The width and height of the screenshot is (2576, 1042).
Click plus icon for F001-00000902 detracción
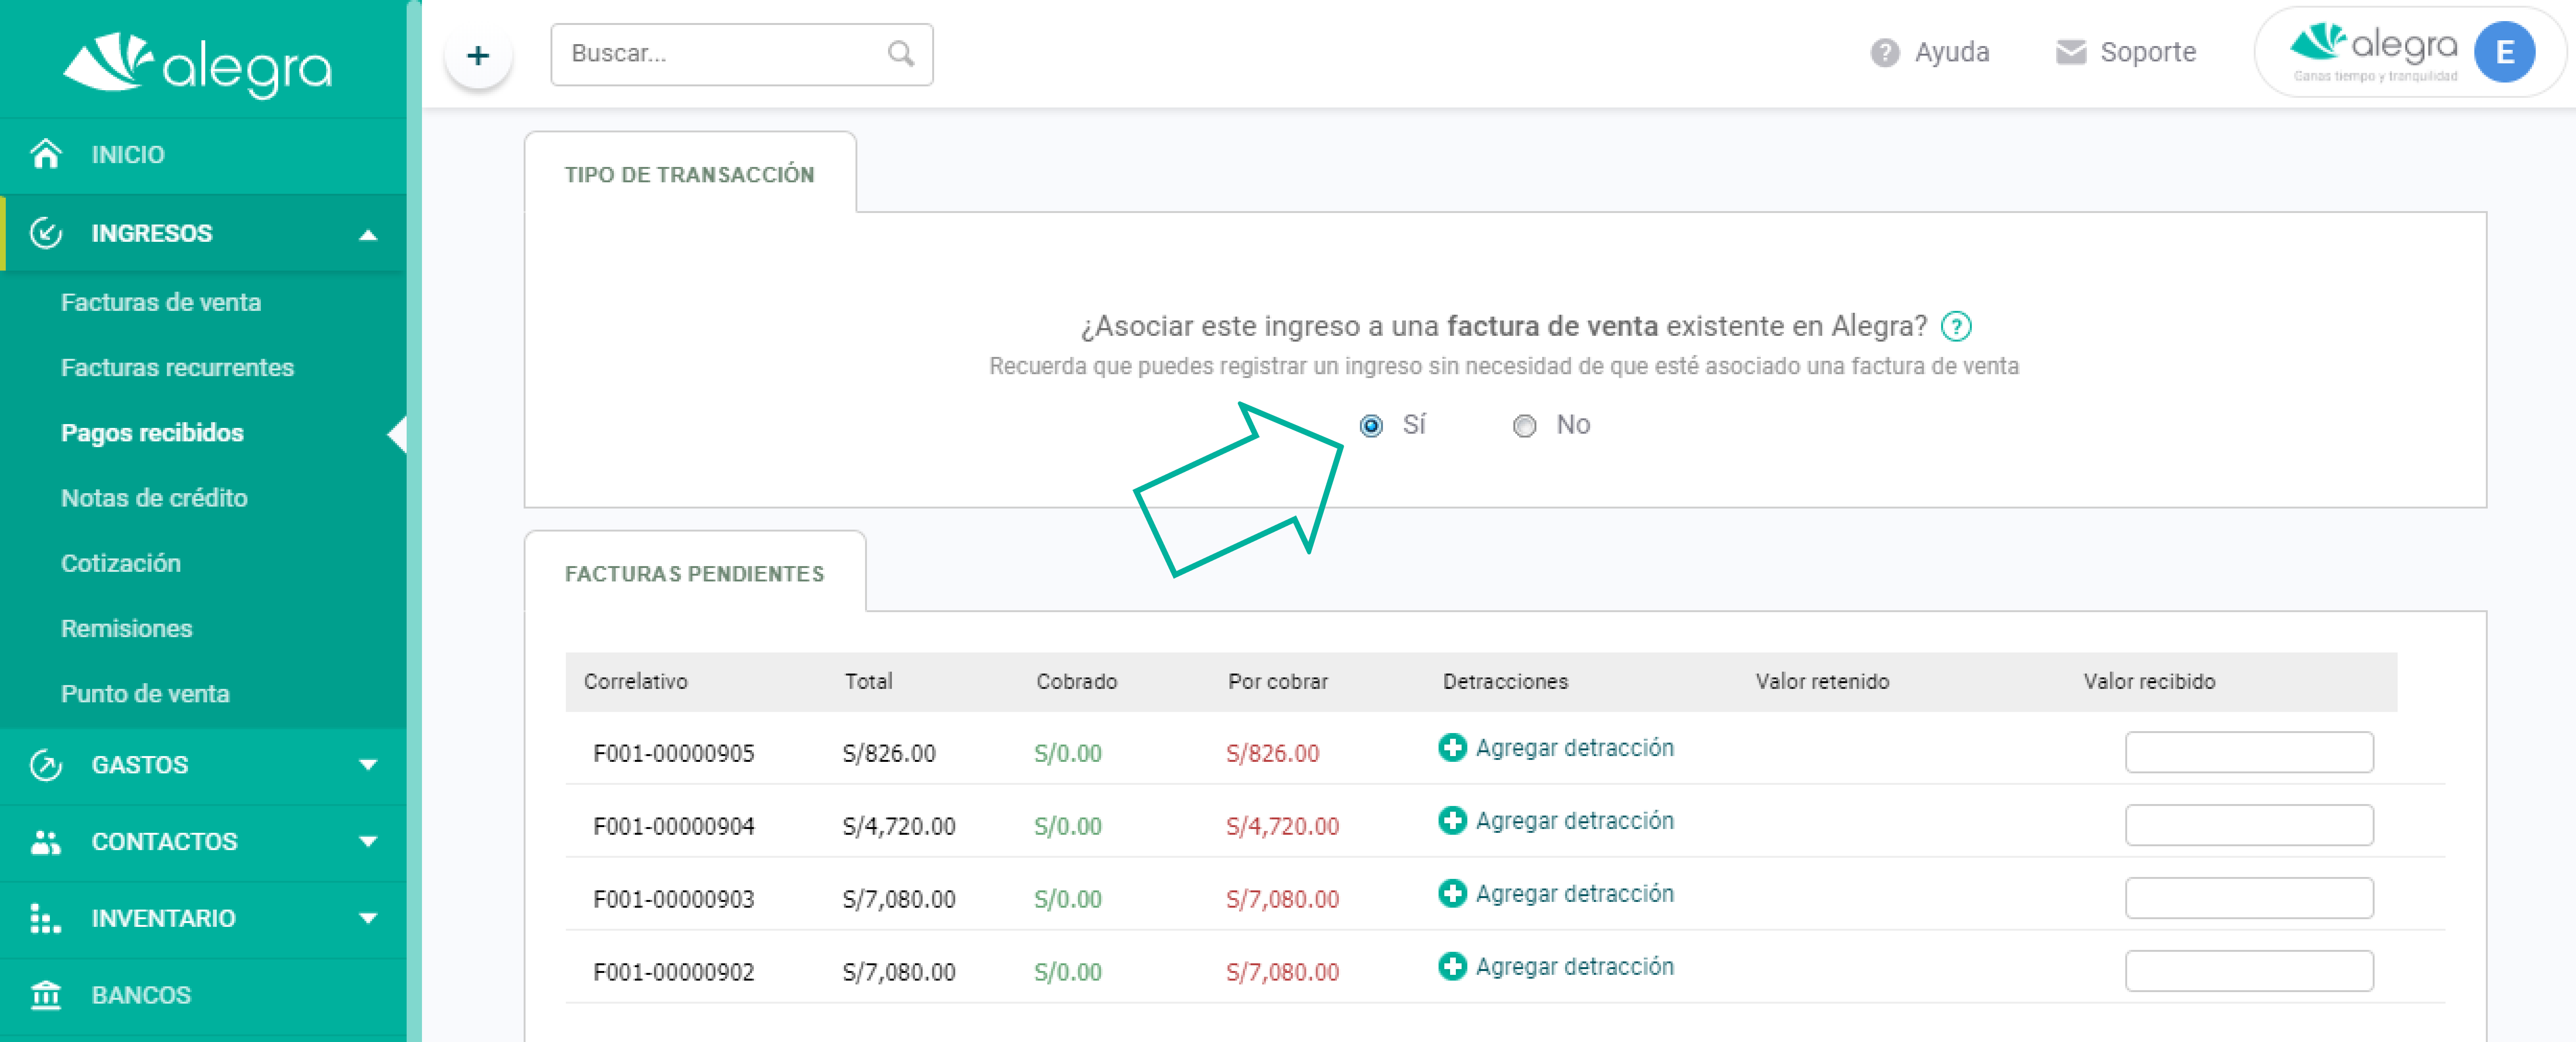pyautogui.click(x=1452, y=966)
